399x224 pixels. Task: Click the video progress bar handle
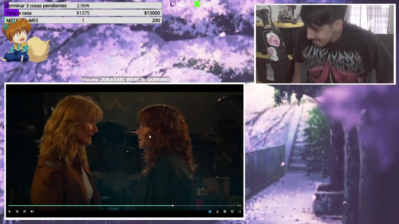pos(173,206)
